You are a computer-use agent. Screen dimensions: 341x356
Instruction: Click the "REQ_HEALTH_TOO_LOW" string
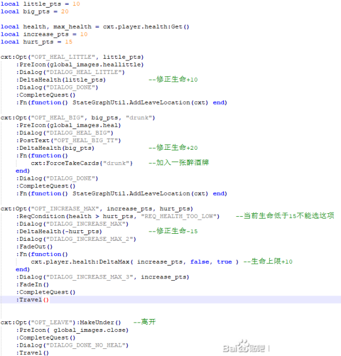pyautogui.click(x=179, y=216)
